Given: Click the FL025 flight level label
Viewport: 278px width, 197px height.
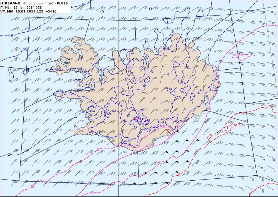Looking at the screenshot, I should coord(62,3).
